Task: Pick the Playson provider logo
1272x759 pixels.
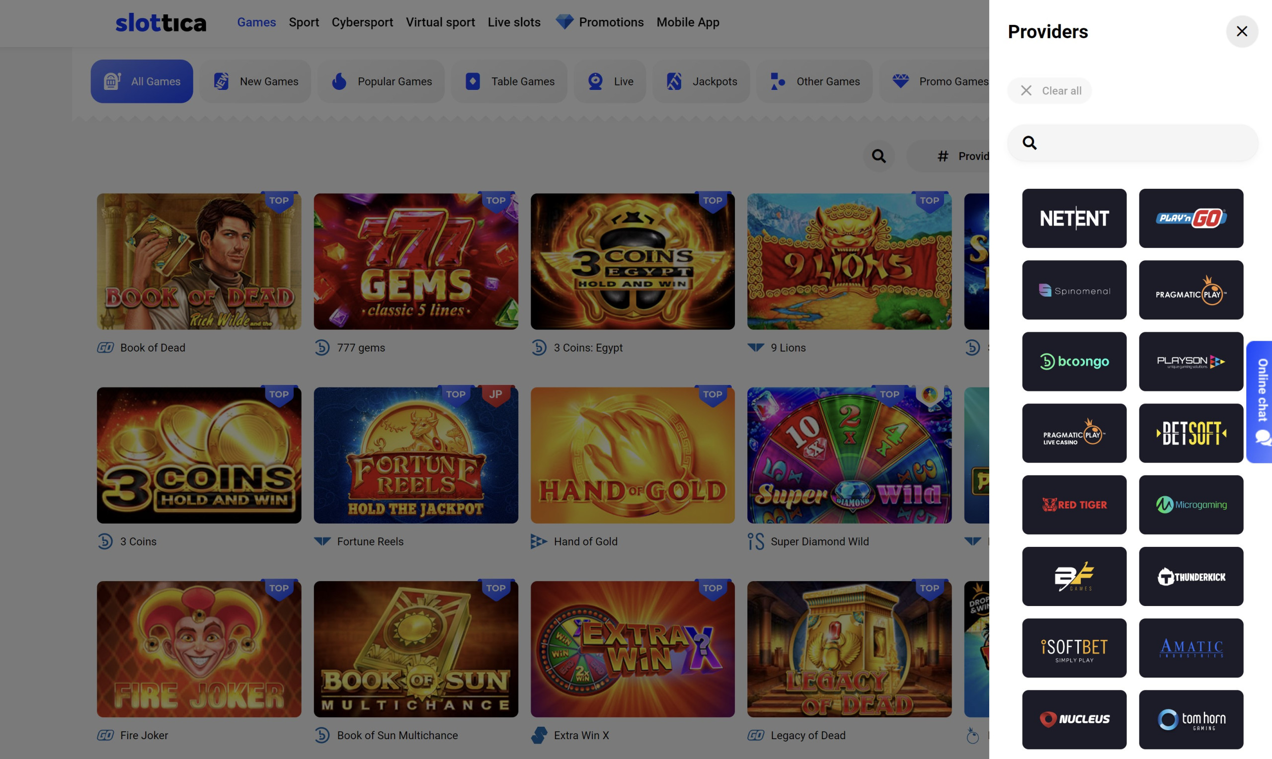Action: 1191,362
